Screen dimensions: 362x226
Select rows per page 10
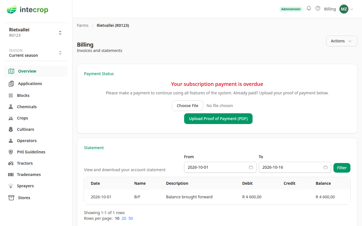point(117,218)
